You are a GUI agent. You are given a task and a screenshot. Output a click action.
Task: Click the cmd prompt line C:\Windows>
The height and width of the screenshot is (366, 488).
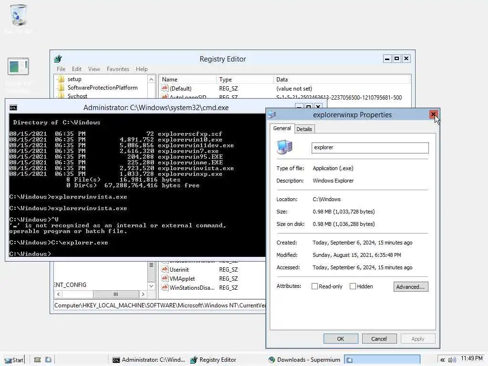tap(30, 254)
